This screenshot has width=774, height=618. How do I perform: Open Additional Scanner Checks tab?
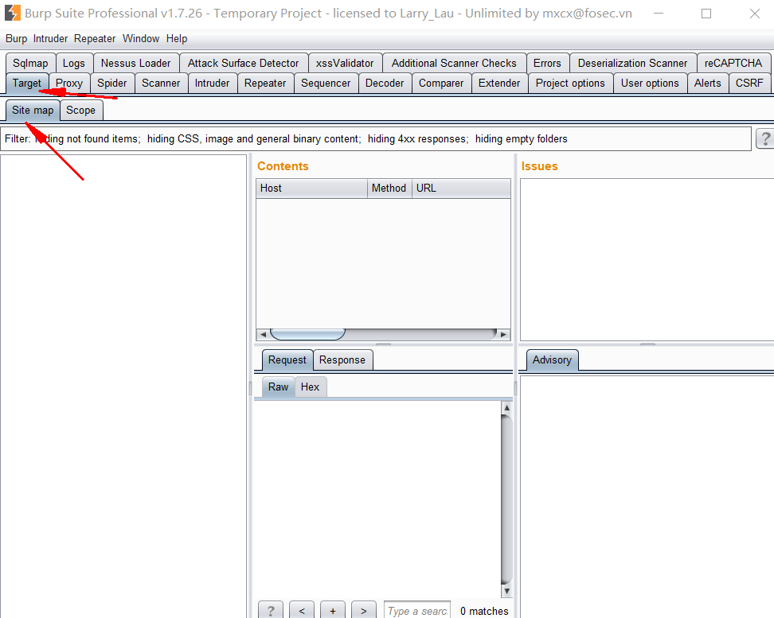point(454,63)
